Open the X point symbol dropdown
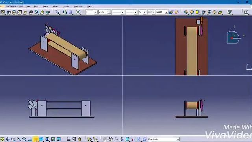Image resolution: width=252 pixels, height=142 pixels. click(142, 12)
